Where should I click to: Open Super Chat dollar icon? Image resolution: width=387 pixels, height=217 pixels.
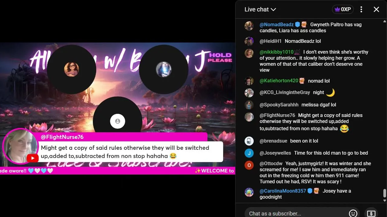(371, 213)
